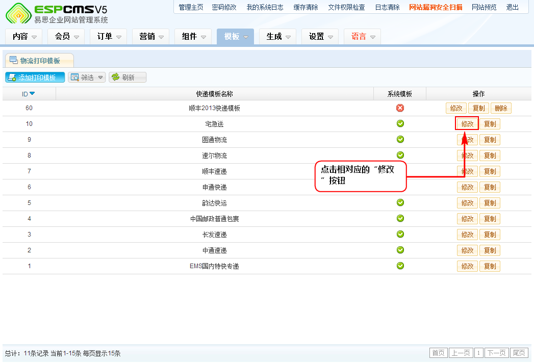Click 复制 in the 申通快递 row
This screenshot has width=534, height=363.
pos(490,187)
